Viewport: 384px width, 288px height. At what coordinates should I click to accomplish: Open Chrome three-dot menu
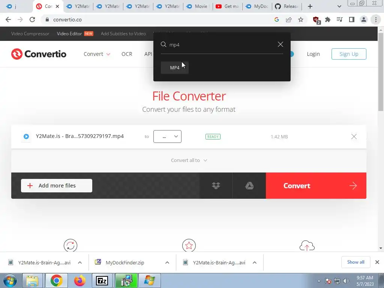[x=376, y=19]
